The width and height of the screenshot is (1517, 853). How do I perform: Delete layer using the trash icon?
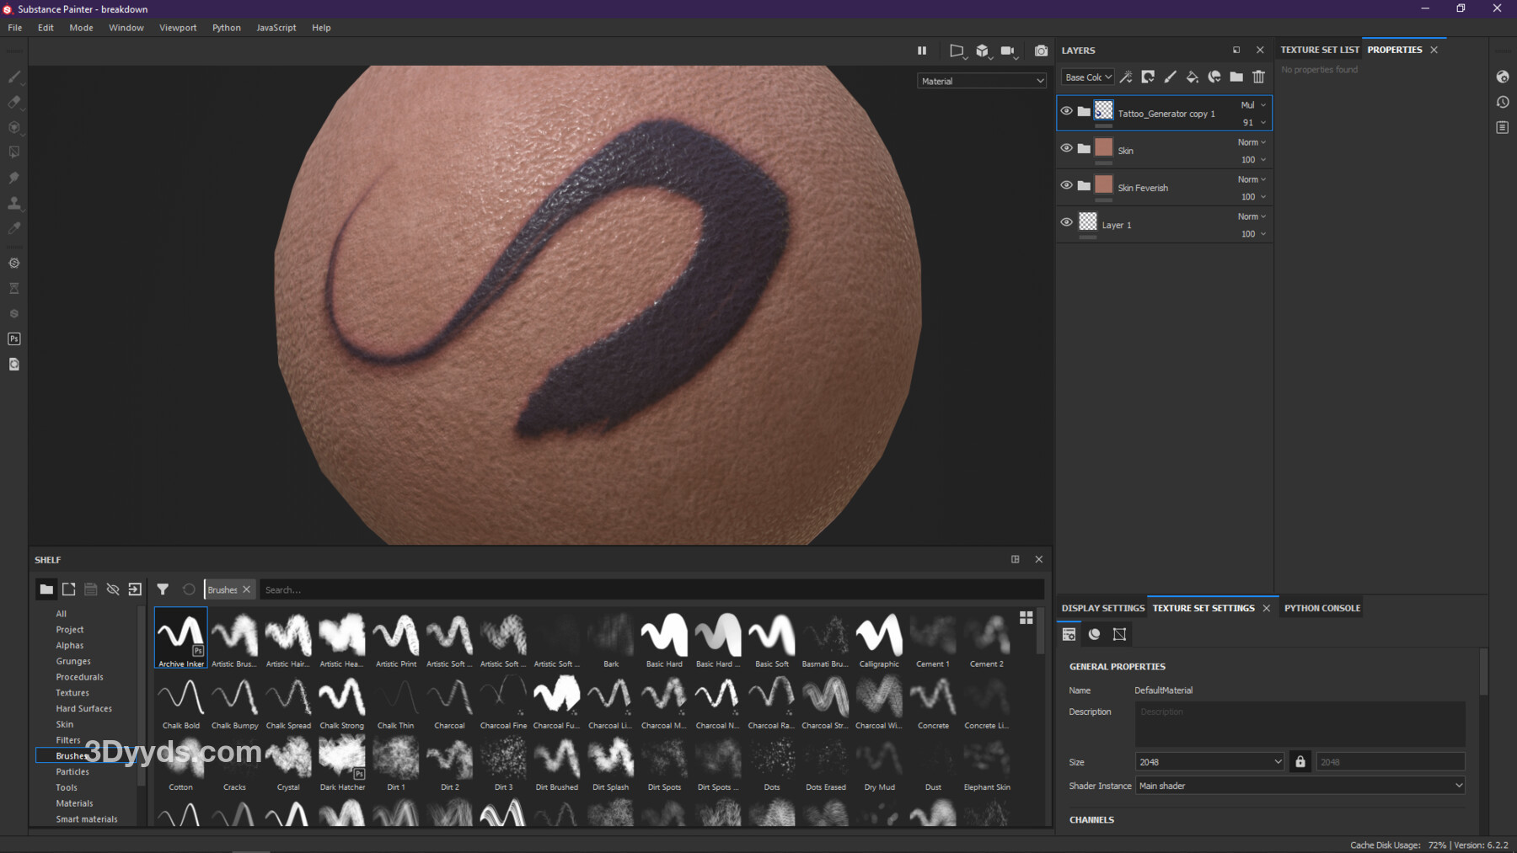1258,77
